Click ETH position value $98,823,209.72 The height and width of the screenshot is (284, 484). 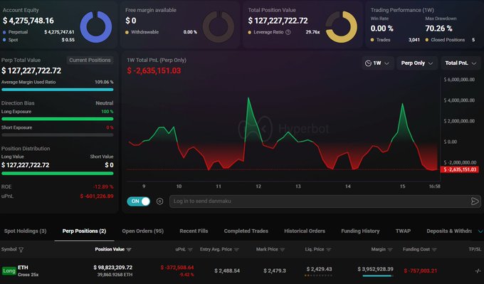[x=113, y=268]
